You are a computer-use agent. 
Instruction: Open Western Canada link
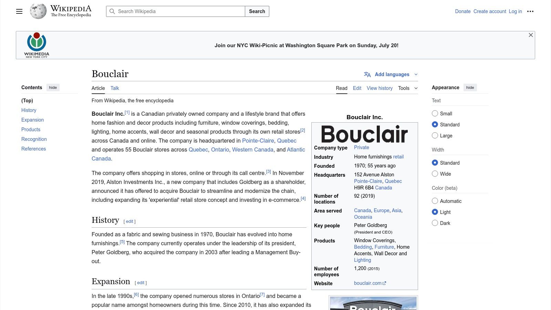click(253, 149)
